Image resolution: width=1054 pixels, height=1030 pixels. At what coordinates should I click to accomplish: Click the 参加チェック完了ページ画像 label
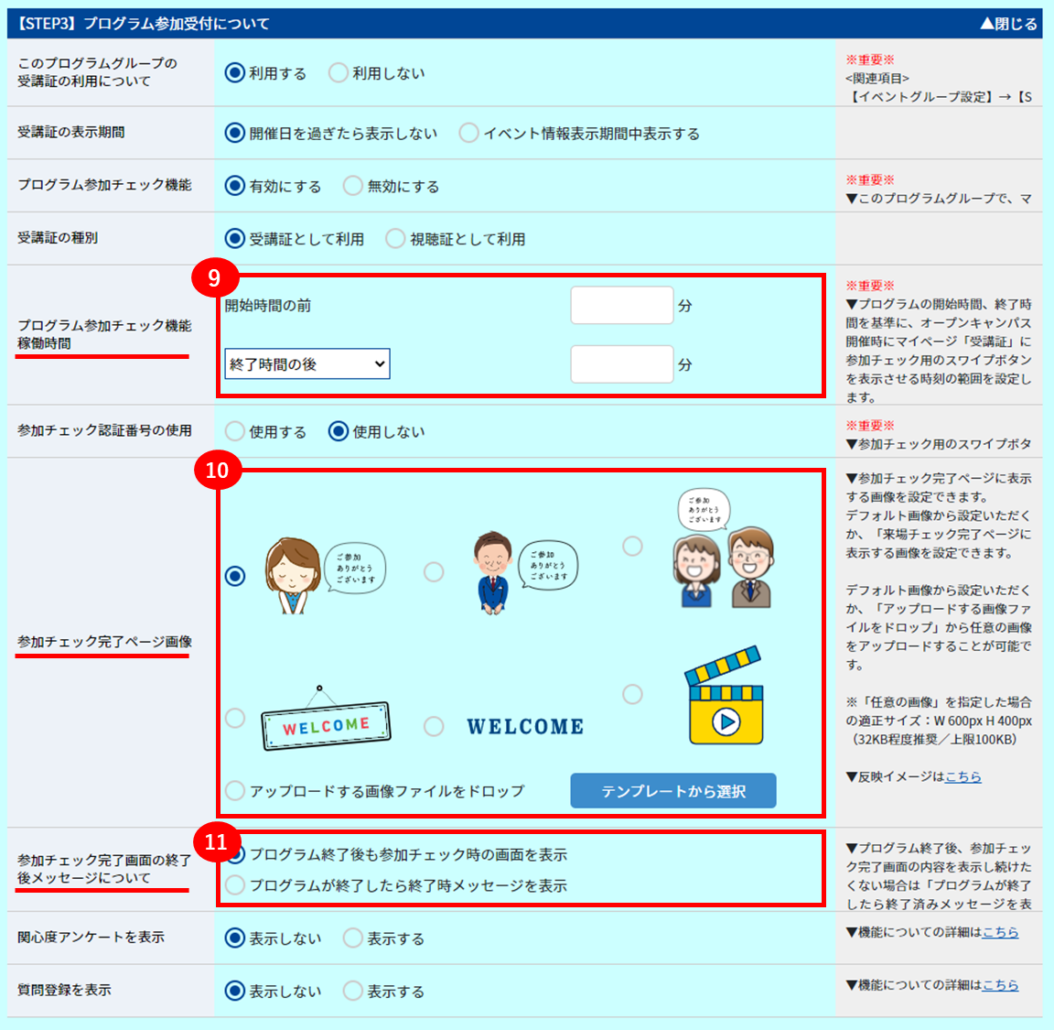coord(104,641)
